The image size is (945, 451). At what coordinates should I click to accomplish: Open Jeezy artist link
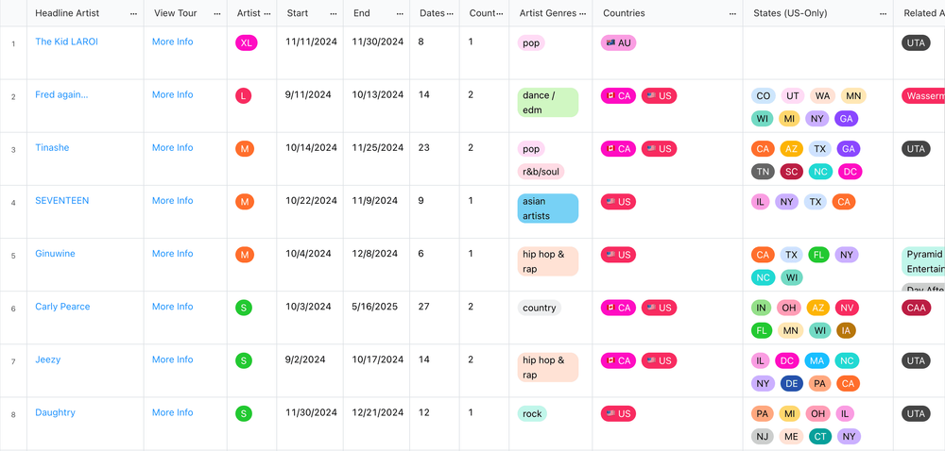click(47, 359)
